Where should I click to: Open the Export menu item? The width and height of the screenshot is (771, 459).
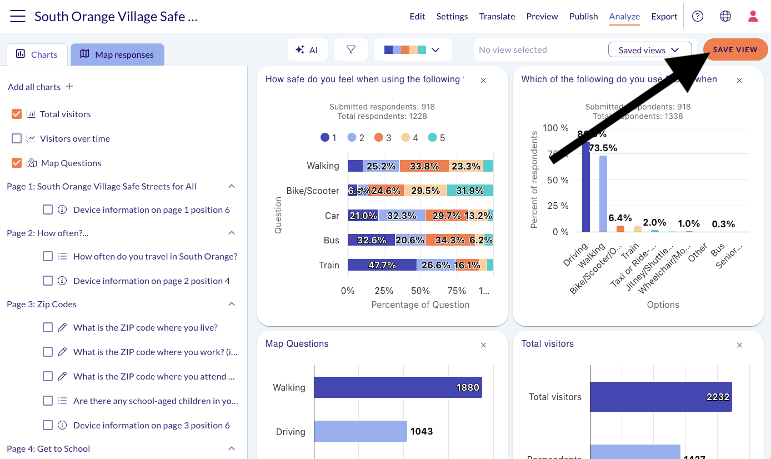664,16
